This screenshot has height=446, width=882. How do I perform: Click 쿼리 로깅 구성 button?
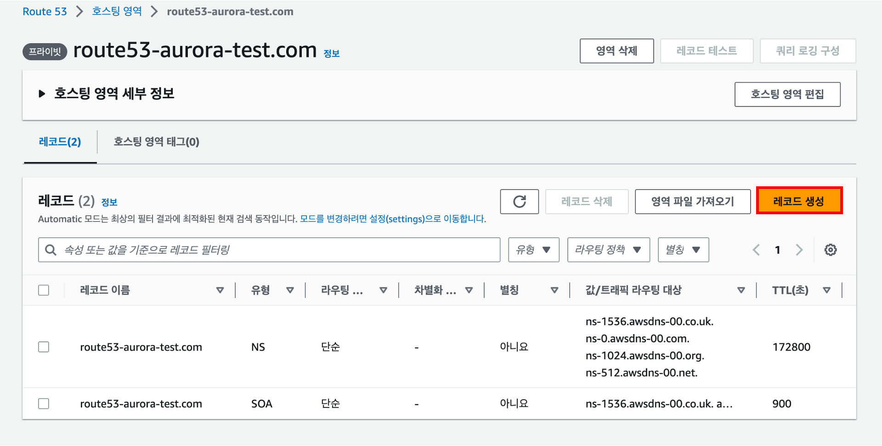[808, 51]
